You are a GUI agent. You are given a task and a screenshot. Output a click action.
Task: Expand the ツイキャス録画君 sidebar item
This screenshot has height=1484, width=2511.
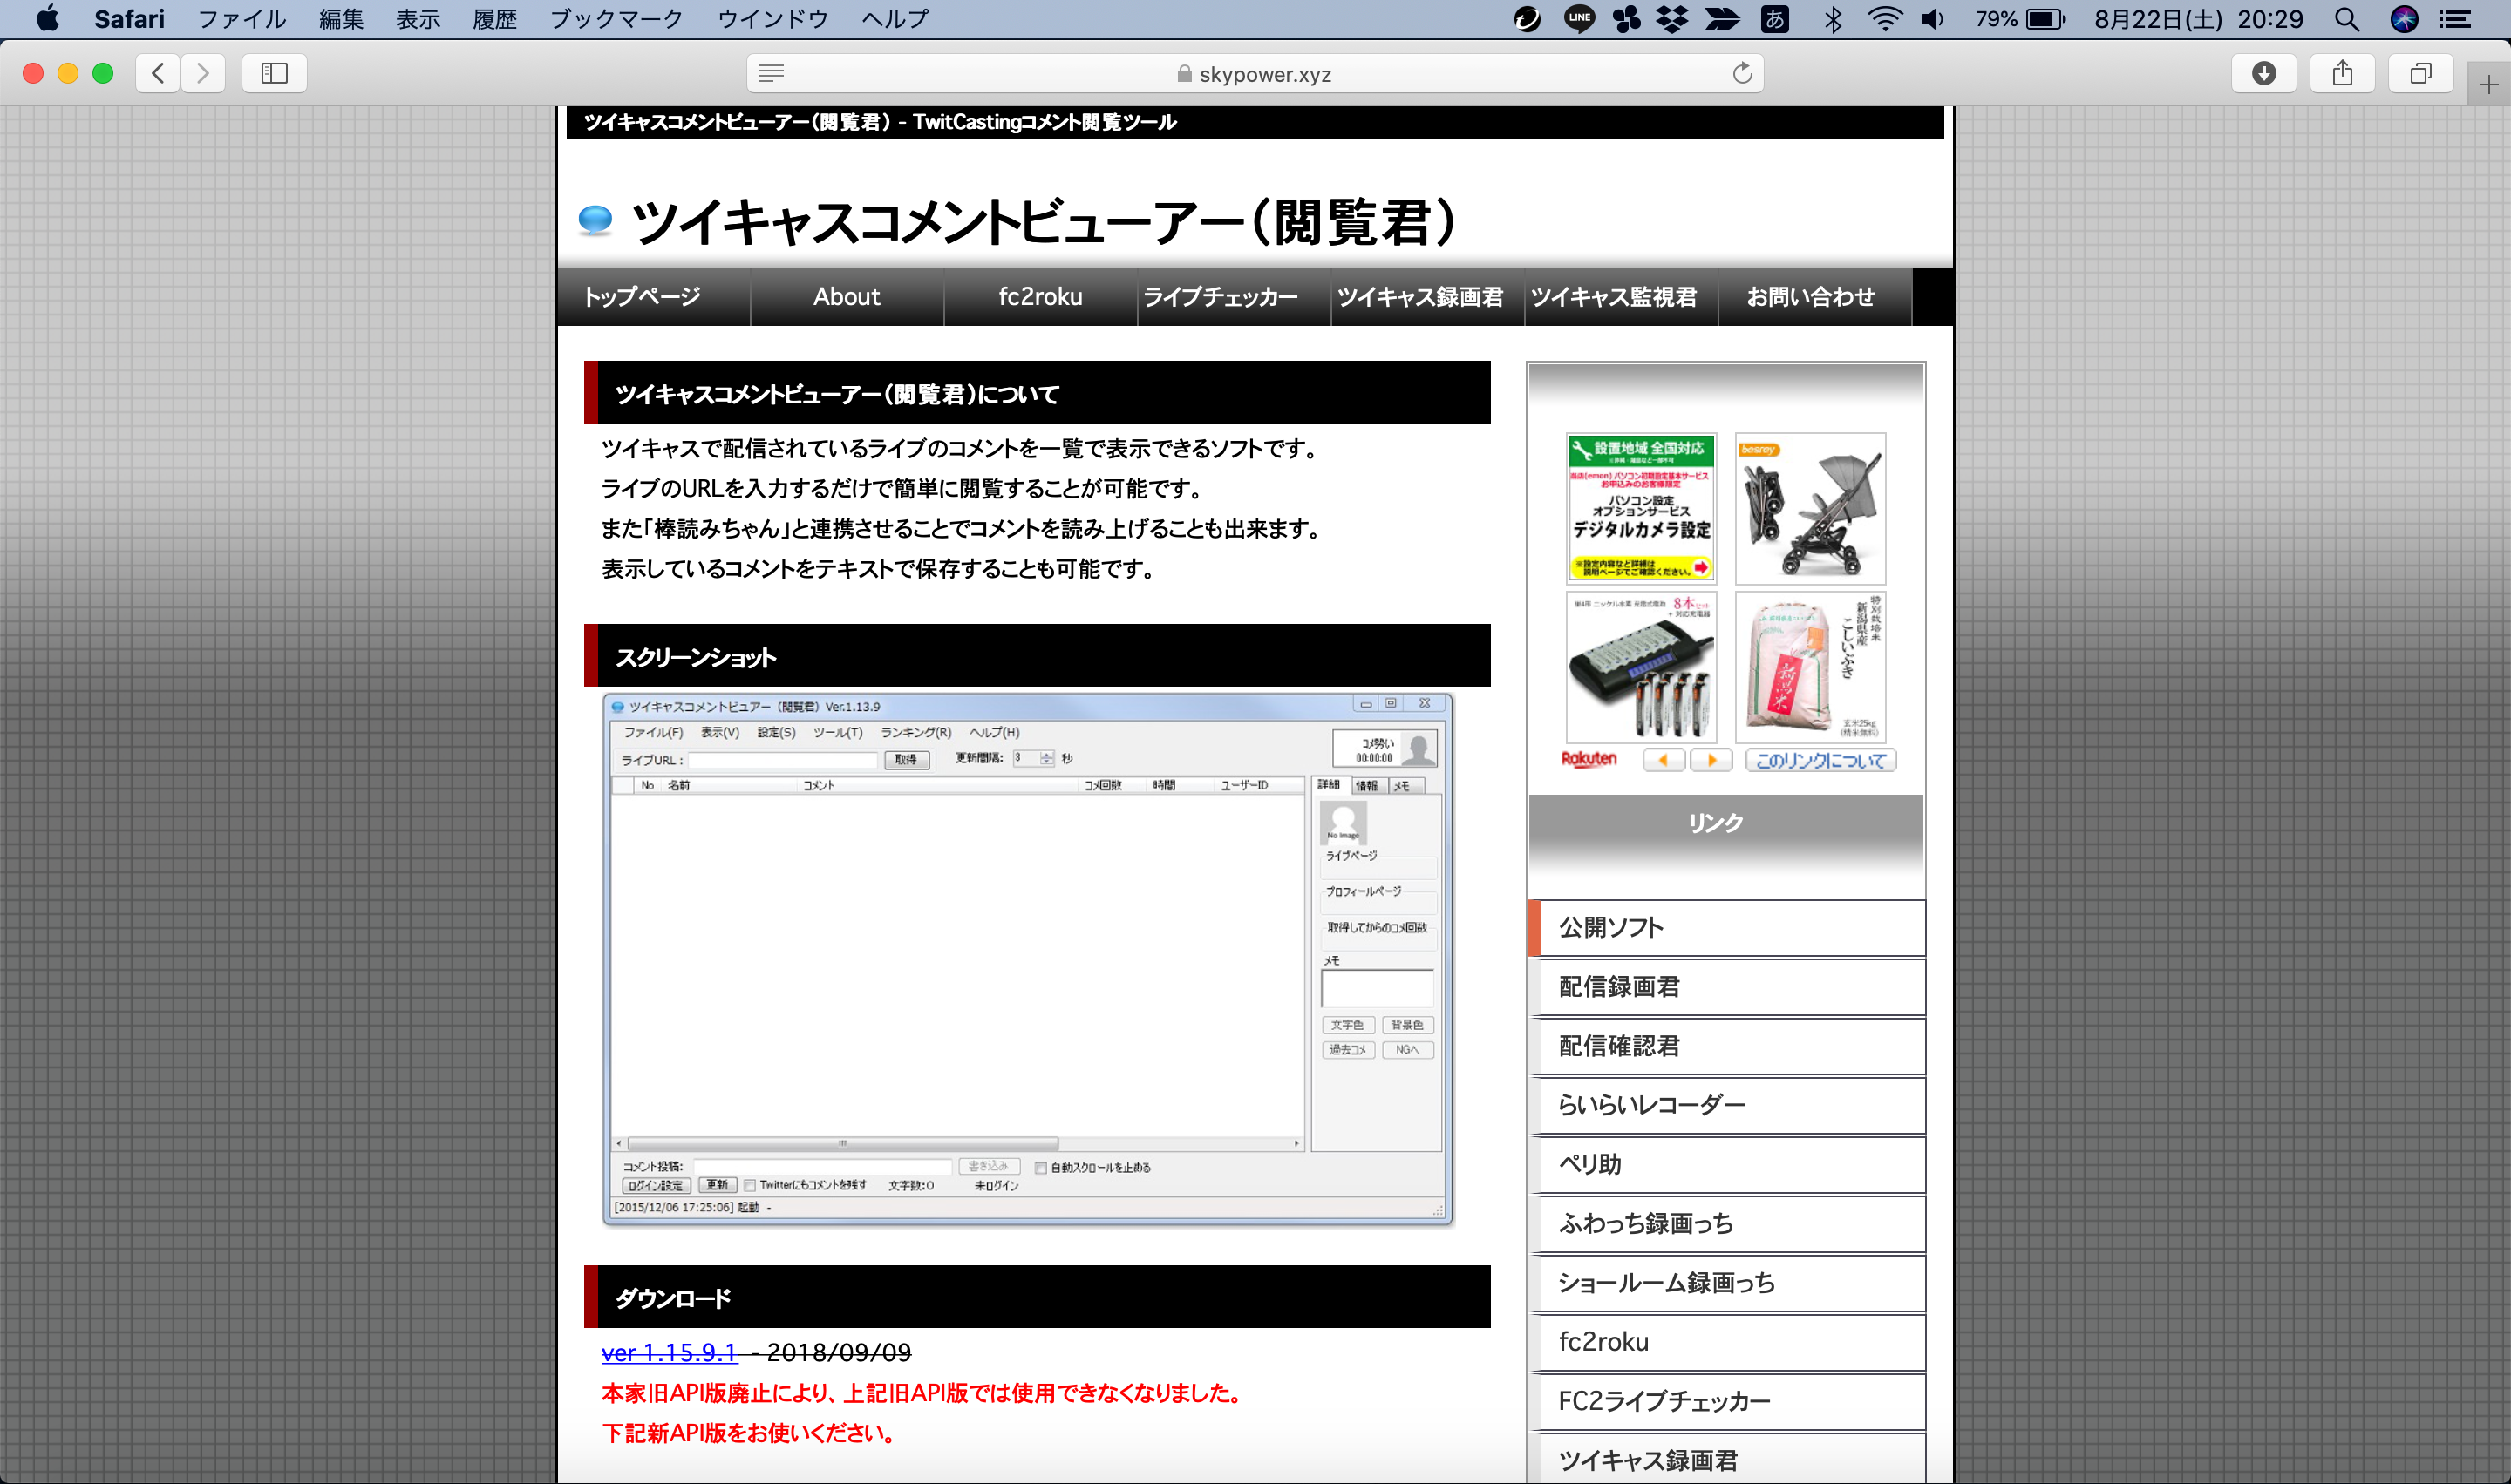click(x=1726, y=1461)
